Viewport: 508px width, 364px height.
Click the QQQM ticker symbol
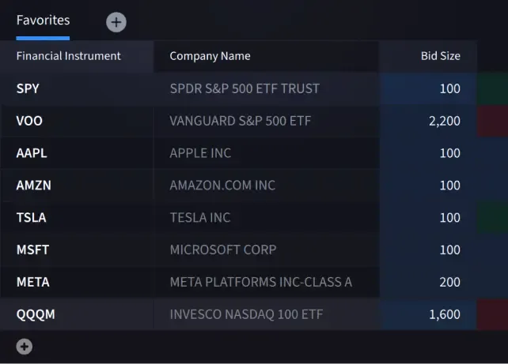[x=36, y=314]
